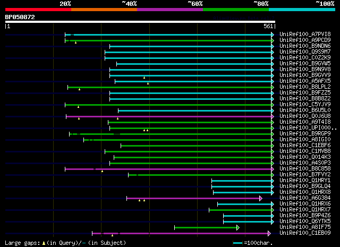Select the UniRef100_B7FVY2 hit label

click(305, 175)
